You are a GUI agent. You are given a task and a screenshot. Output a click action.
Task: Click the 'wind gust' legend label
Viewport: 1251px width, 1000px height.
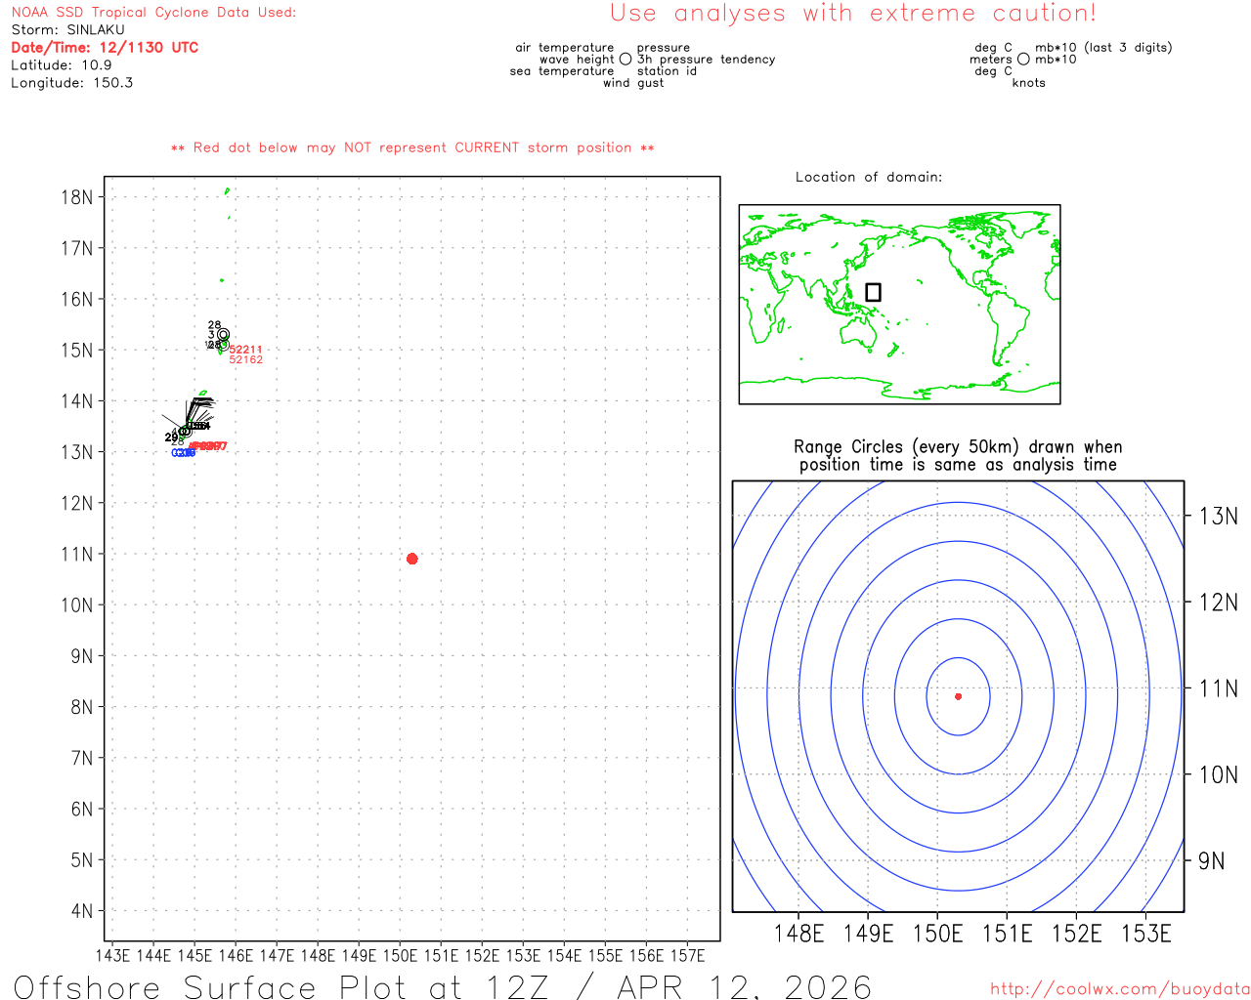pos(633,83)
